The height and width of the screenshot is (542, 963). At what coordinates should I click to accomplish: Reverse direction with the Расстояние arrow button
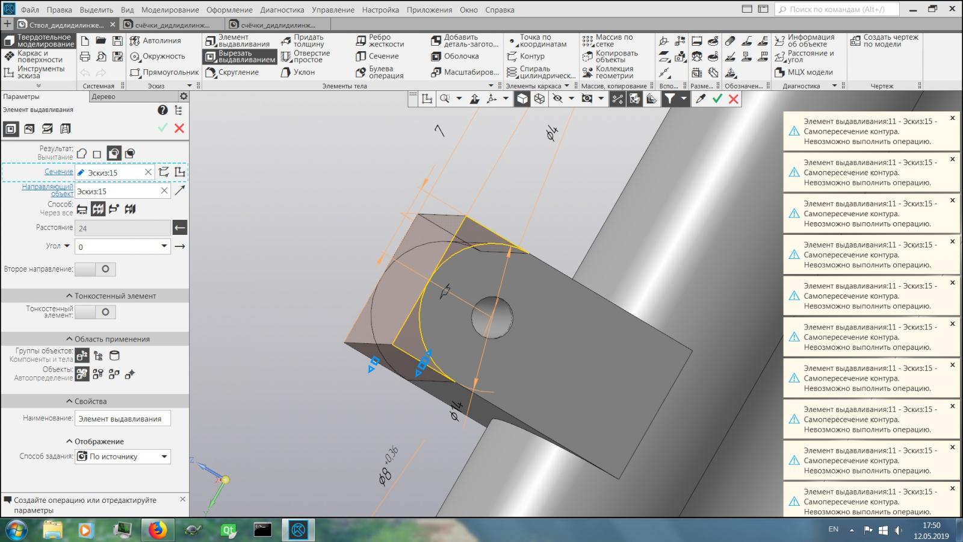(x=179, y=228)
